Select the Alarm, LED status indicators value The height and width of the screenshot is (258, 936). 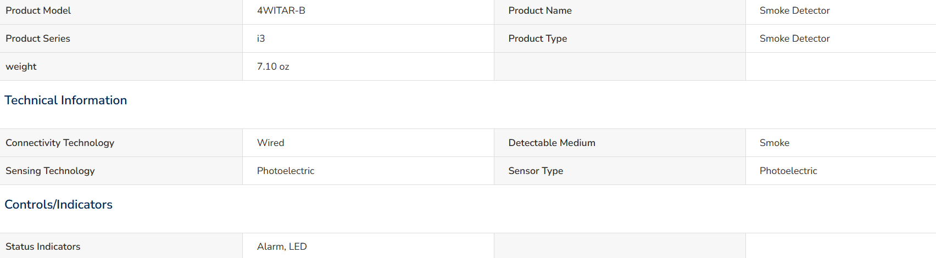pos(282,246)
